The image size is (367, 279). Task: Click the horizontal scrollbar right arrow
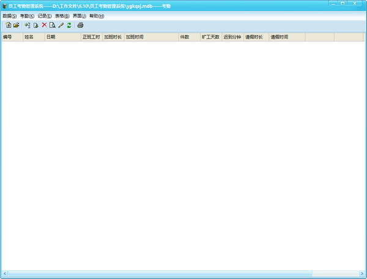(x=360, y=273)
